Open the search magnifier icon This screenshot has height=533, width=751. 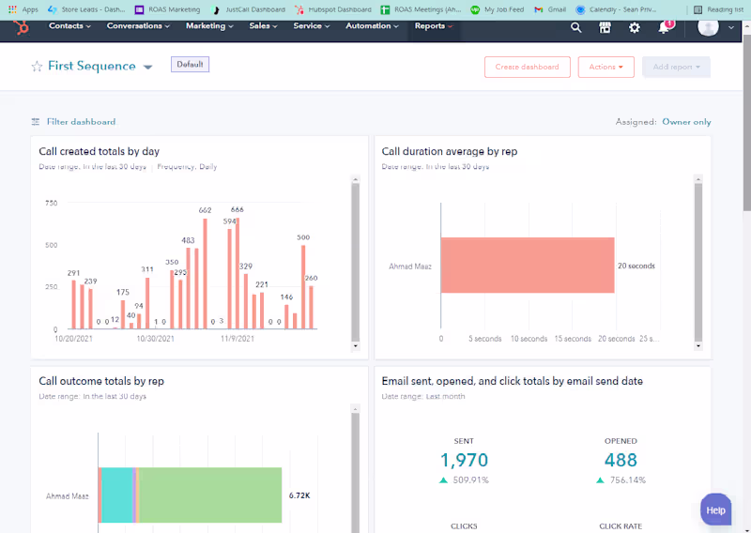pyautogui.click(x=575, y=28)
